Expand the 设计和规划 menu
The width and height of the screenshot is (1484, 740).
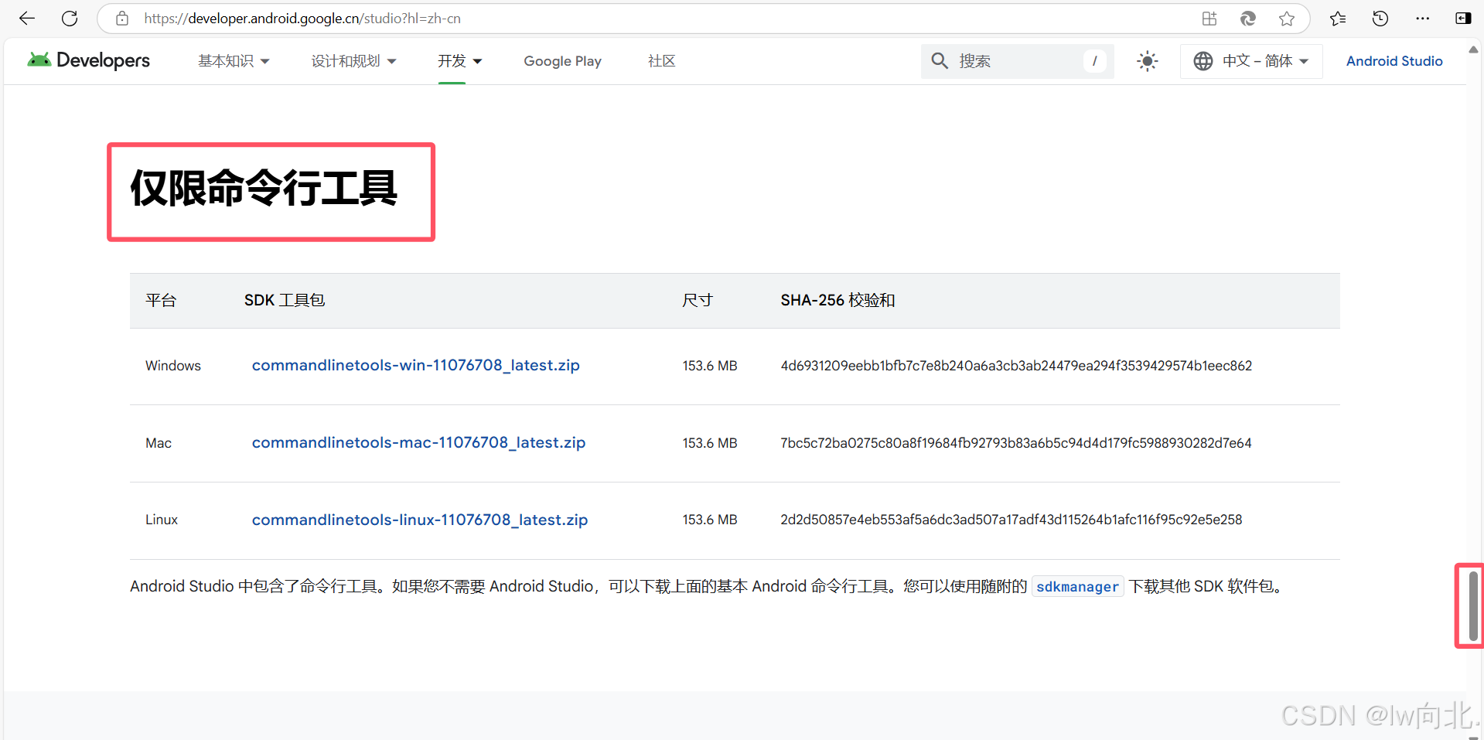click(x=353, y=61)
